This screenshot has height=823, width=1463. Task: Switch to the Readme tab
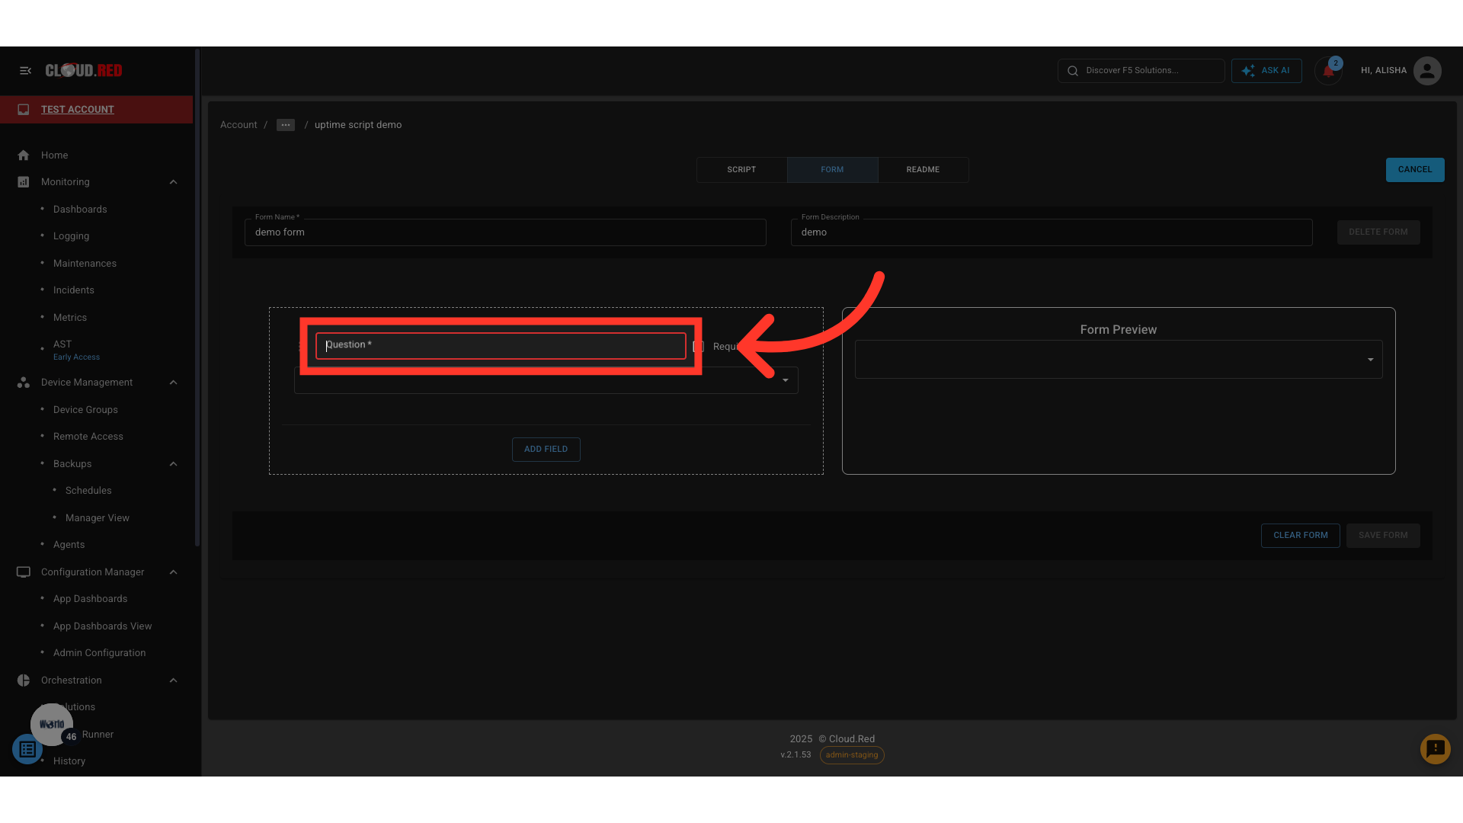coord(922,170)
